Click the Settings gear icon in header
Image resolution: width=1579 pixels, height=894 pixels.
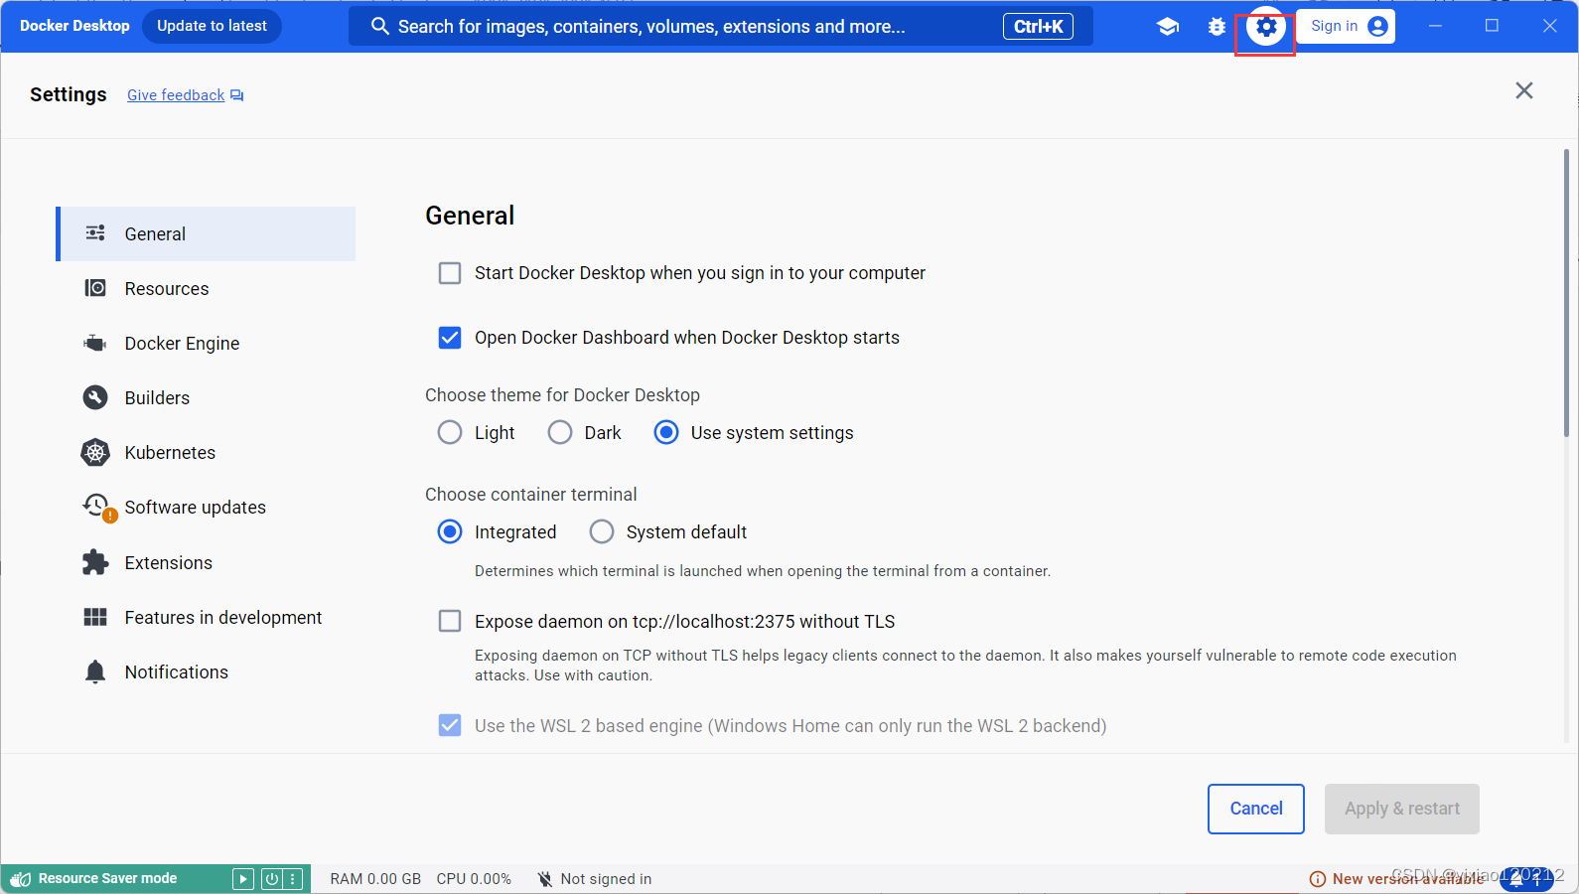1265,27
